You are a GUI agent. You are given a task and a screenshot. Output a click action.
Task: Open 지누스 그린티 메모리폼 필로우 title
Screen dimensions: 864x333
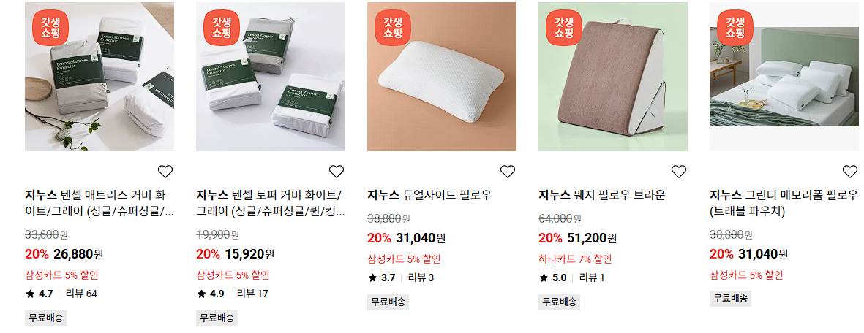coord(784,203)
